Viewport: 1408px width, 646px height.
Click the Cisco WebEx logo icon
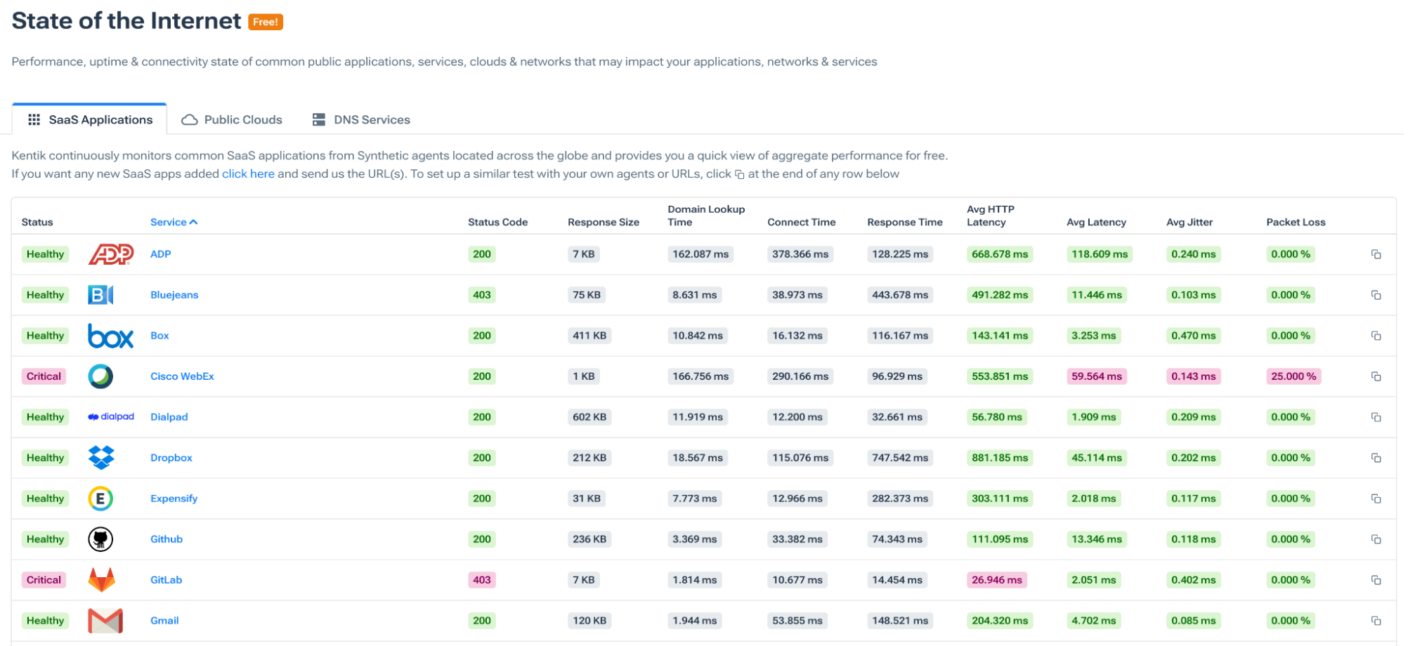pyautogui.click(x=100, y=376)
